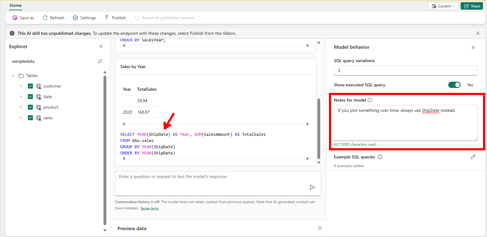Click the chat area vertical scrollbar
Viewport: 487px width, 237px height.
[x=319, y=128]
